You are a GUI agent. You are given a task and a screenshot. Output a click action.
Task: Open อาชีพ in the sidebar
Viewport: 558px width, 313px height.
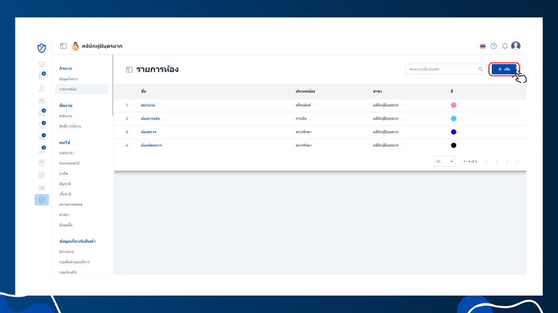pos(63,173)
